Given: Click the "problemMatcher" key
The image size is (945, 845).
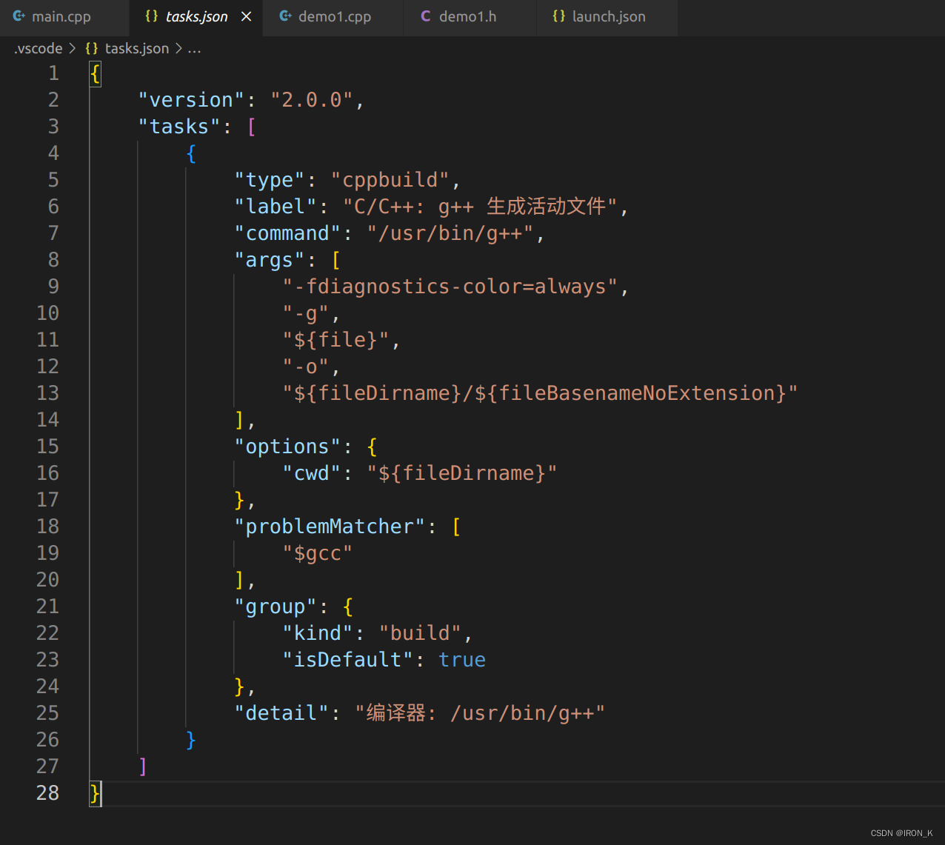Looking at the screenshot, I should [330, 527].
